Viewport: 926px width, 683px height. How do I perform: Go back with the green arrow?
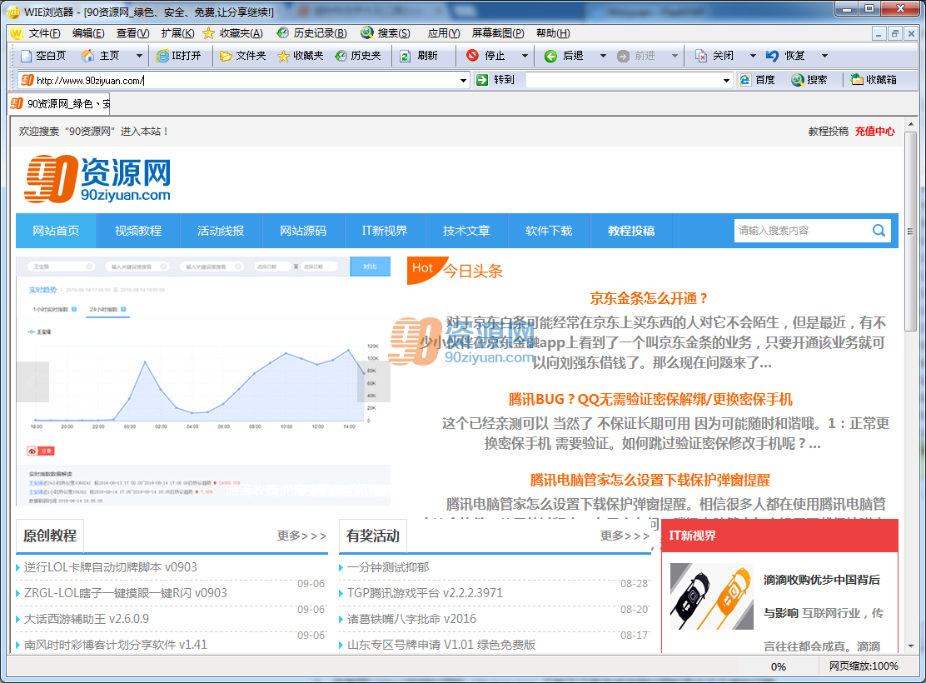tap(550, 56)
